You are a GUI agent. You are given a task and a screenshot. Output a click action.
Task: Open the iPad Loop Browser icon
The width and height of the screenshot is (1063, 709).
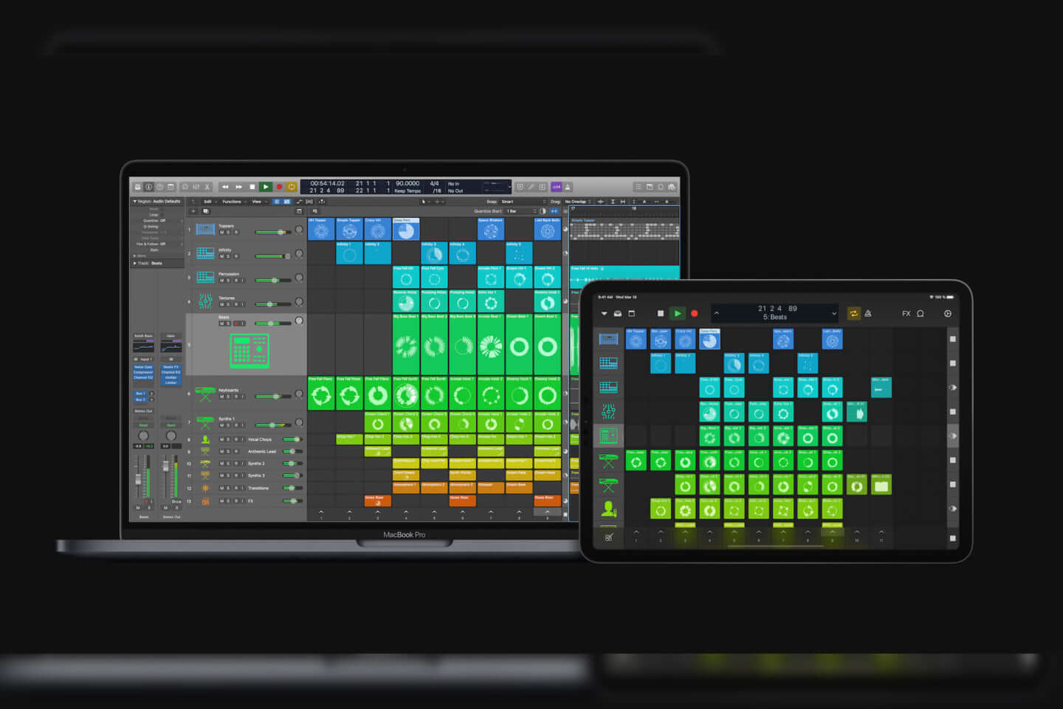(921, 314)
